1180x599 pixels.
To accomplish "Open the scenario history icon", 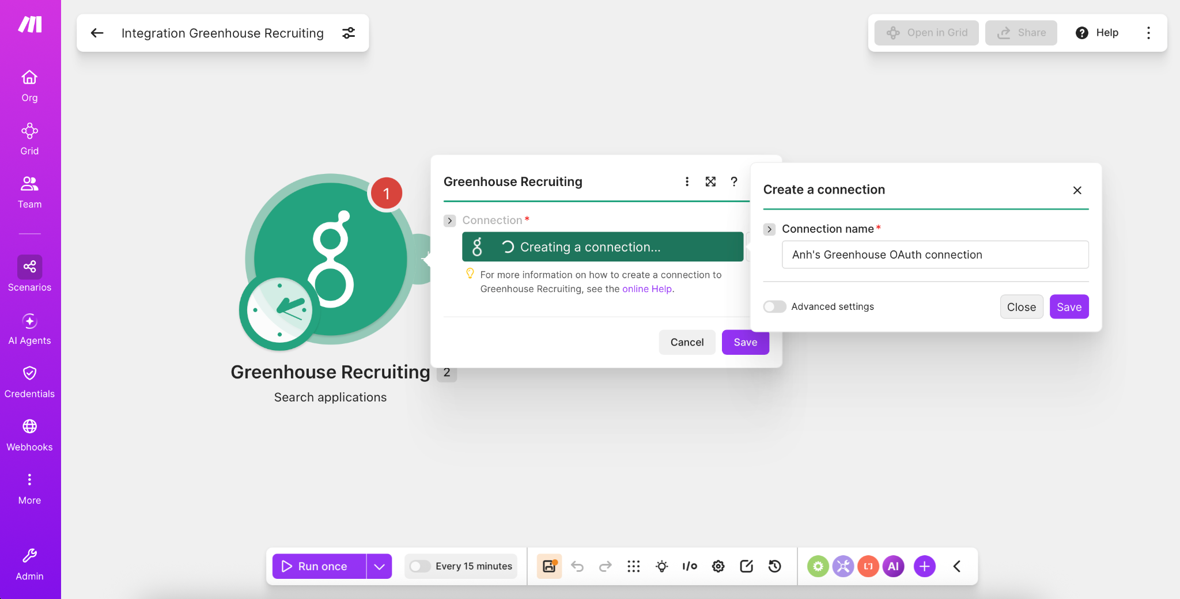I will click(774, 566).
